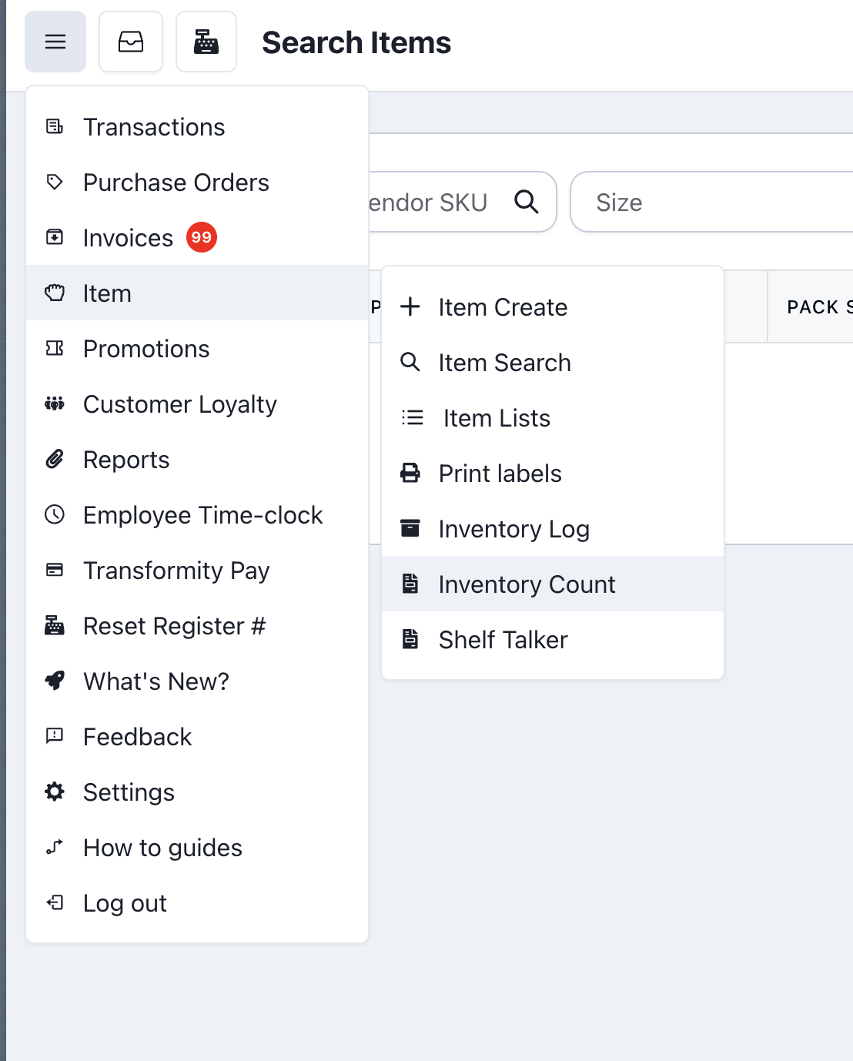Expand the Item submenu entry
The width and height of the screenshot is (853, 1061).
108,293
